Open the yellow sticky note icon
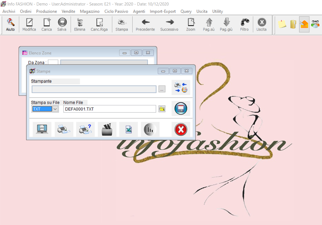The width and height of the screenshot is (322, 225). [x=282, y=24]
